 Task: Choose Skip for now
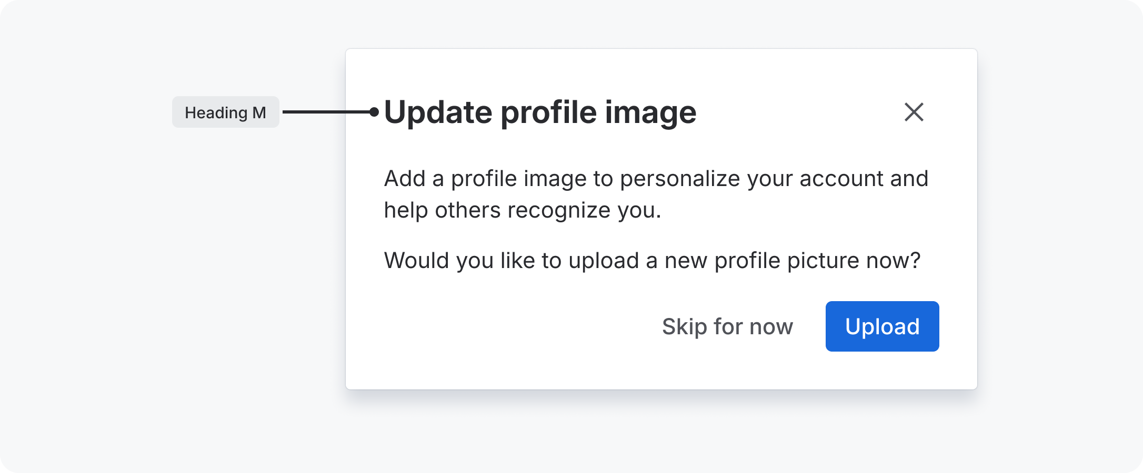click(x=727, y=326)
